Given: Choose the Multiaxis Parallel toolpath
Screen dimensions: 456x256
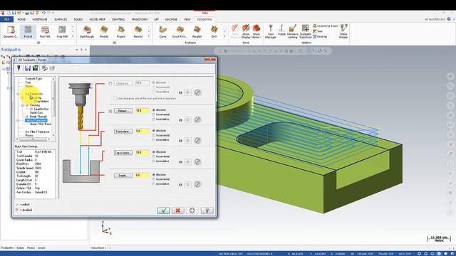Looking at the screenshot, I should (197, 31).
